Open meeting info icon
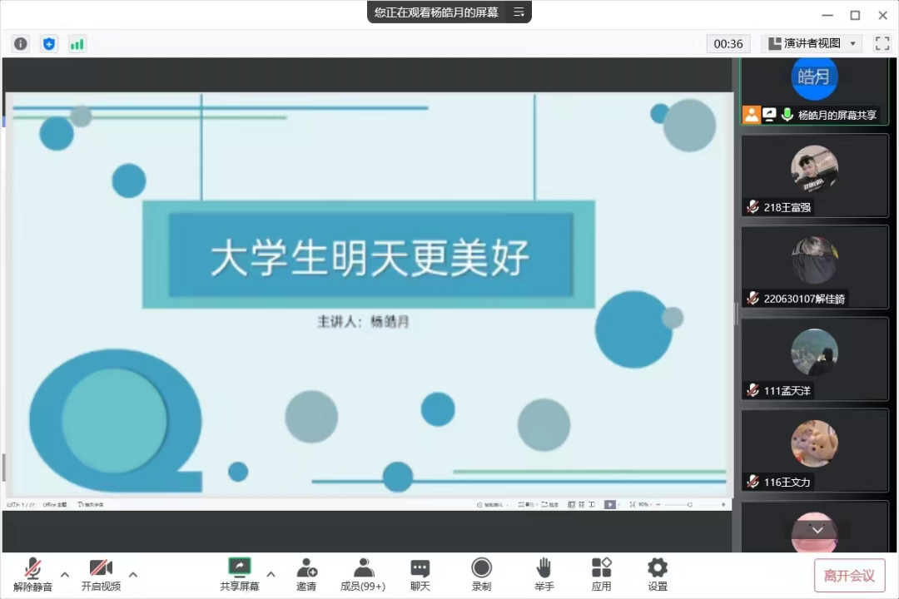This screenshot has height=599, width=899. pos(21,44)
